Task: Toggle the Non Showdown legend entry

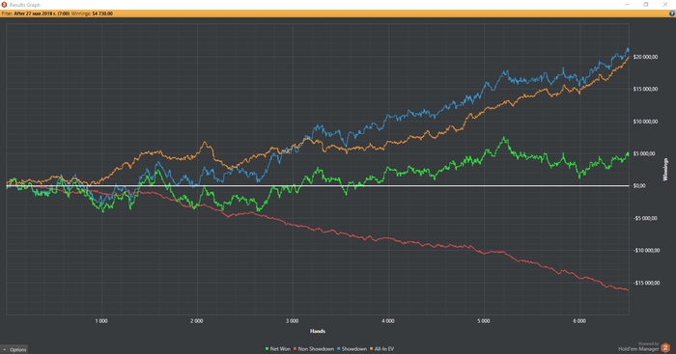Action: click(x=314, y=349)
